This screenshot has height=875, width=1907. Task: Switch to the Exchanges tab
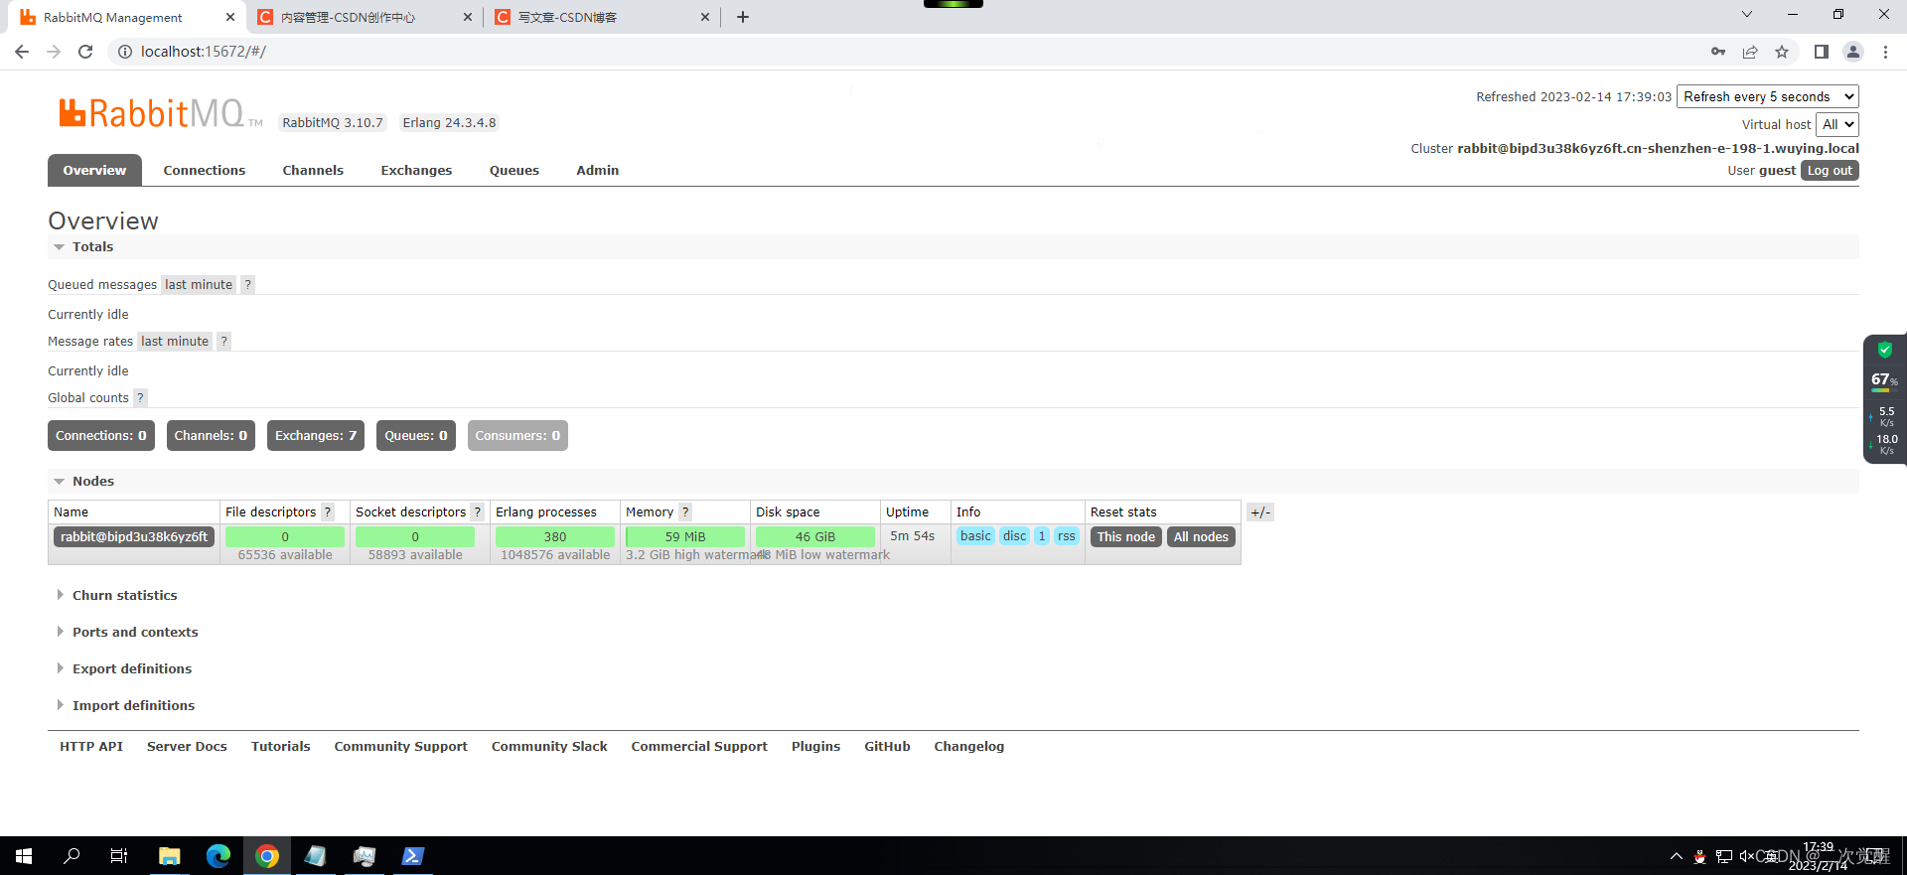416,170
